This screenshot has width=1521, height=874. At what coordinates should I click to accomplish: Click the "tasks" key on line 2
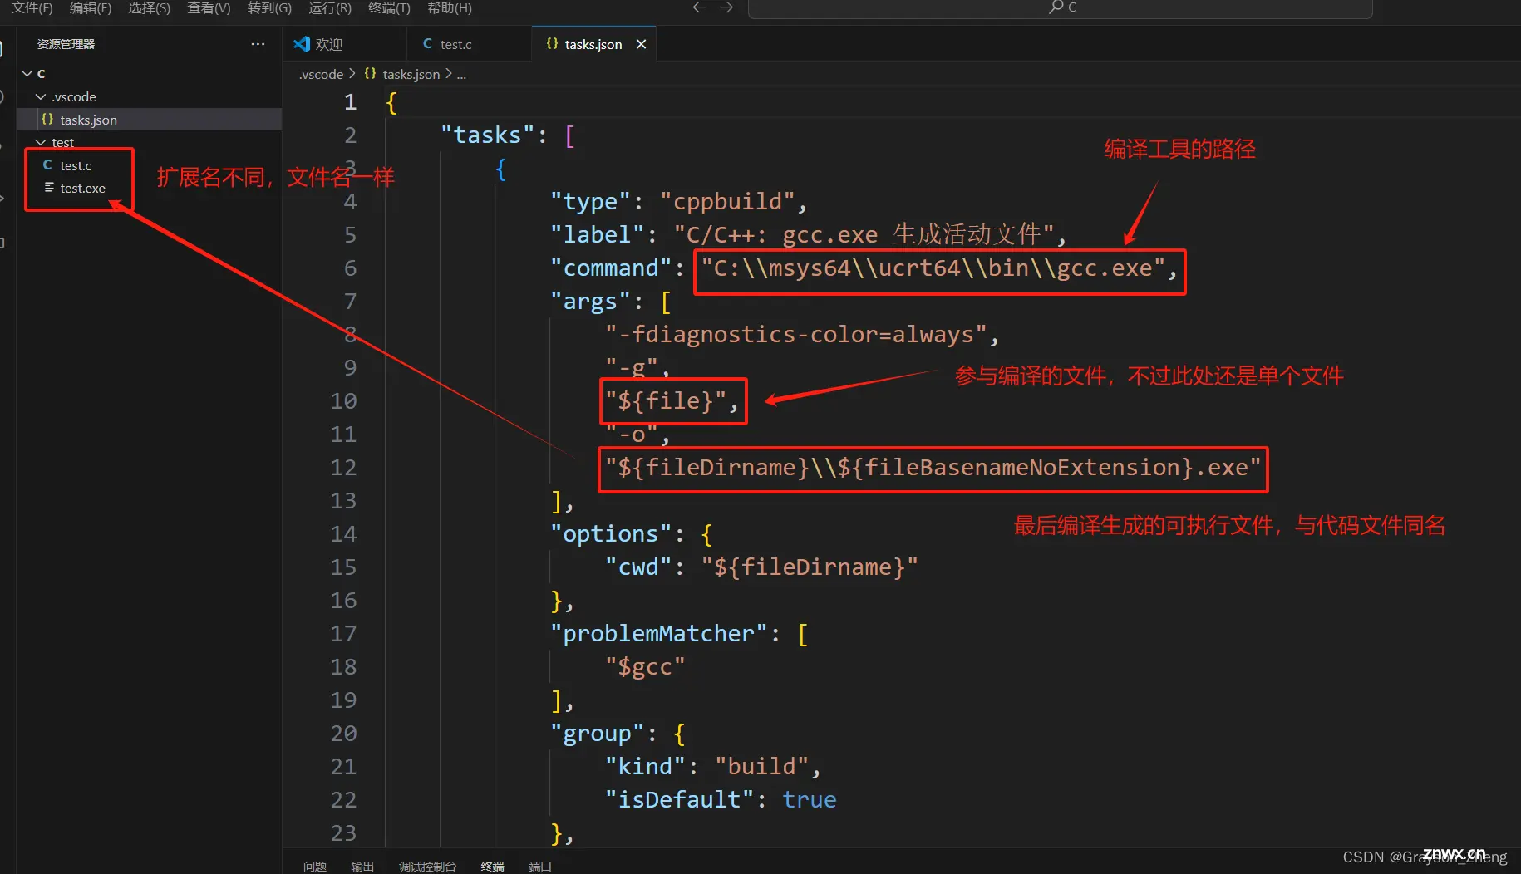[x=487, y=135]
